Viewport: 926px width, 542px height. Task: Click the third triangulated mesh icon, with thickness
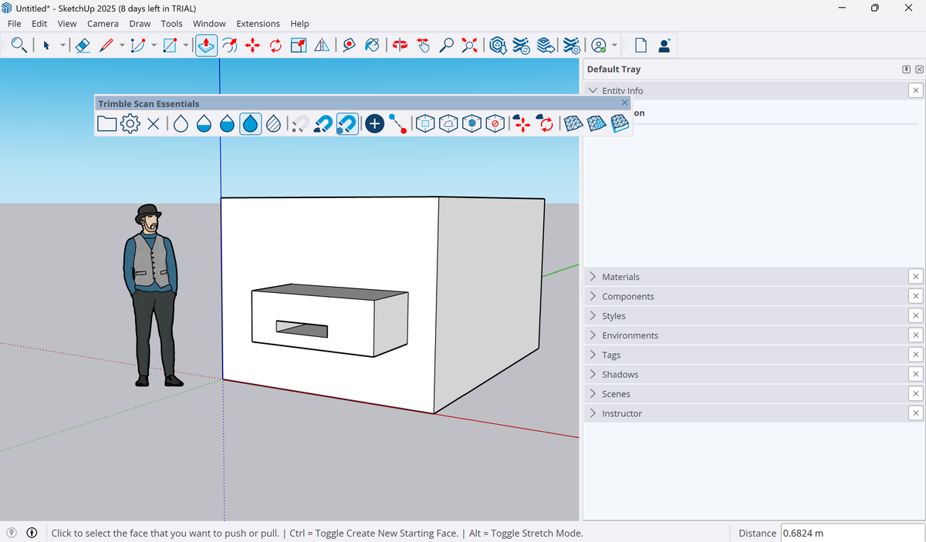tap(620, 123)
